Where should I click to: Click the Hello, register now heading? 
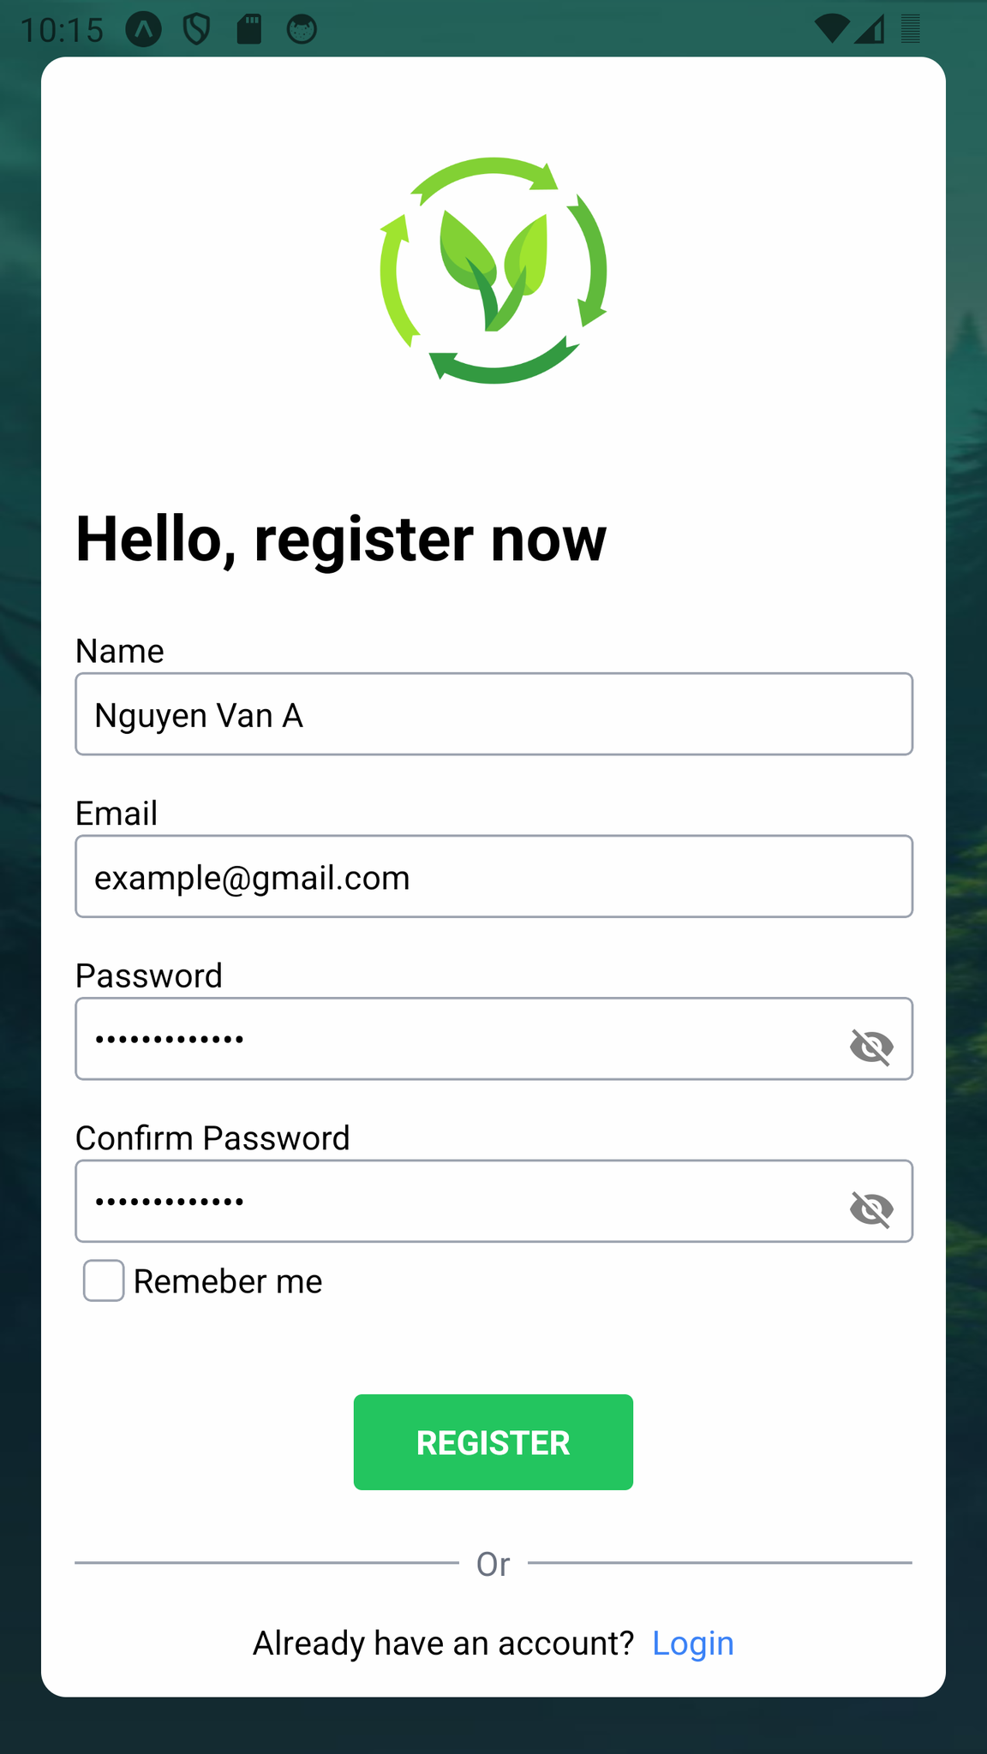[x=341, y=540]
